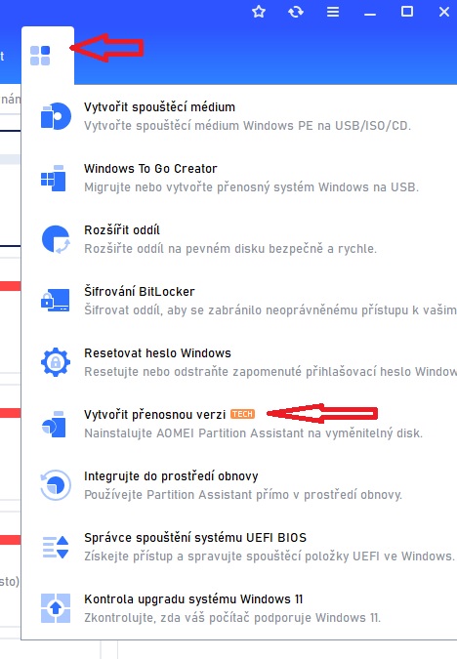Click the extend partition pie icon
This screenshot has height=659, width=457.
[56, 239]
